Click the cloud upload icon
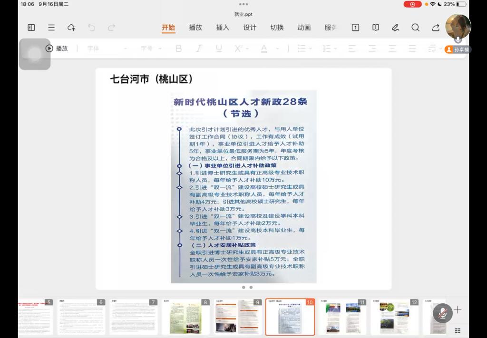 (x=71, y=28)
